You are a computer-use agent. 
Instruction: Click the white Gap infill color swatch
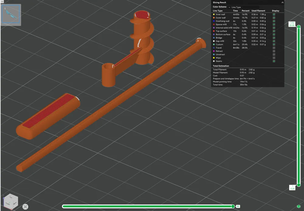[x=214, y=41]
